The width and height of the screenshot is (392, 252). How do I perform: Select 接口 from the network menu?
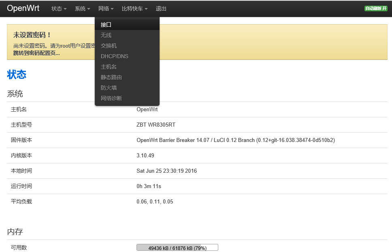127,25
